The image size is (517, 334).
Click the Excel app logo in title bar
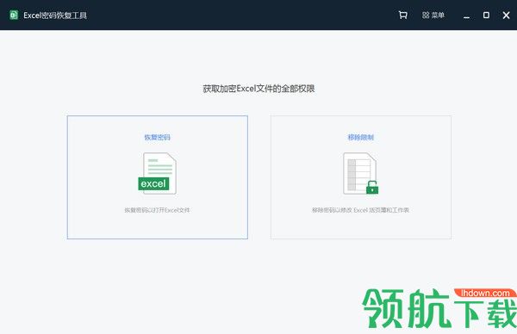[14, 15]
